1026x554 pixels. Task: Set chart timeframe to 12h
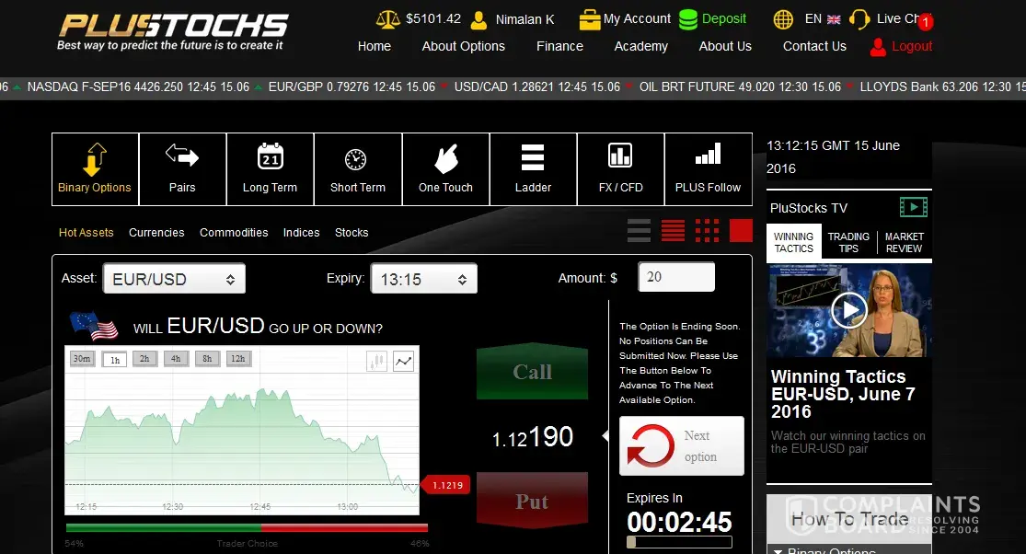pos(238,358)
